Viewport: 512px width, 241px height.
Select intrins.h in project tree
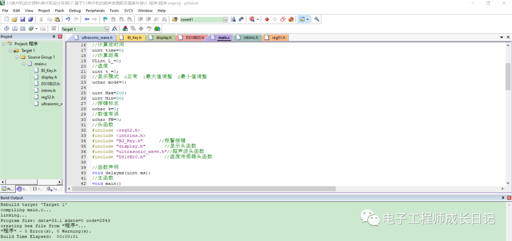[48, 91]
